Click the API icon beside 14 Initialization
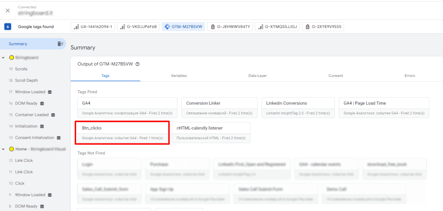The image size is (443, 211). 42,126
